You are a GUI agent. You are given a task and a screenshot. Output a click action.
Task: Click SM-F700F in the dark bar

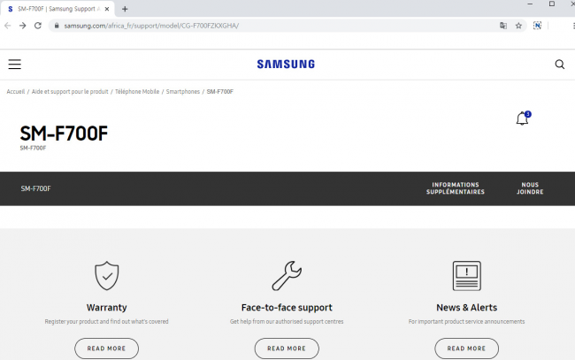[35, 188]
